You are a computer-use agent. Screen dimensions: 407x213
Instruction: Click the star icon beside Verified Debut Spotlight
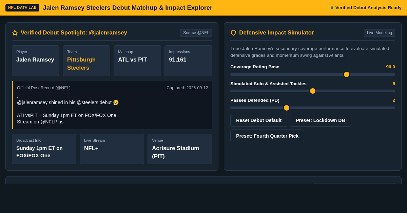[15, 33]
